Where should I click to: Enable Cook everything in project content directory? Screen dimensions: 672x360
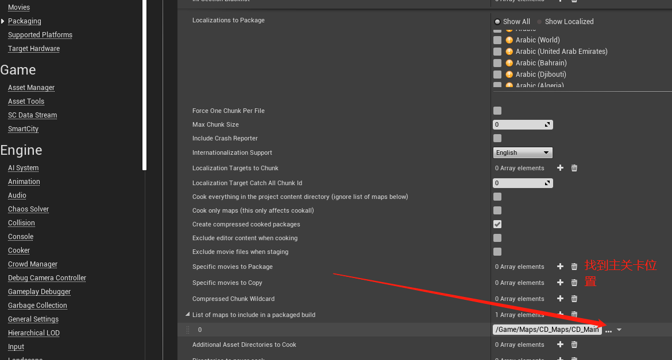[497, 197]
